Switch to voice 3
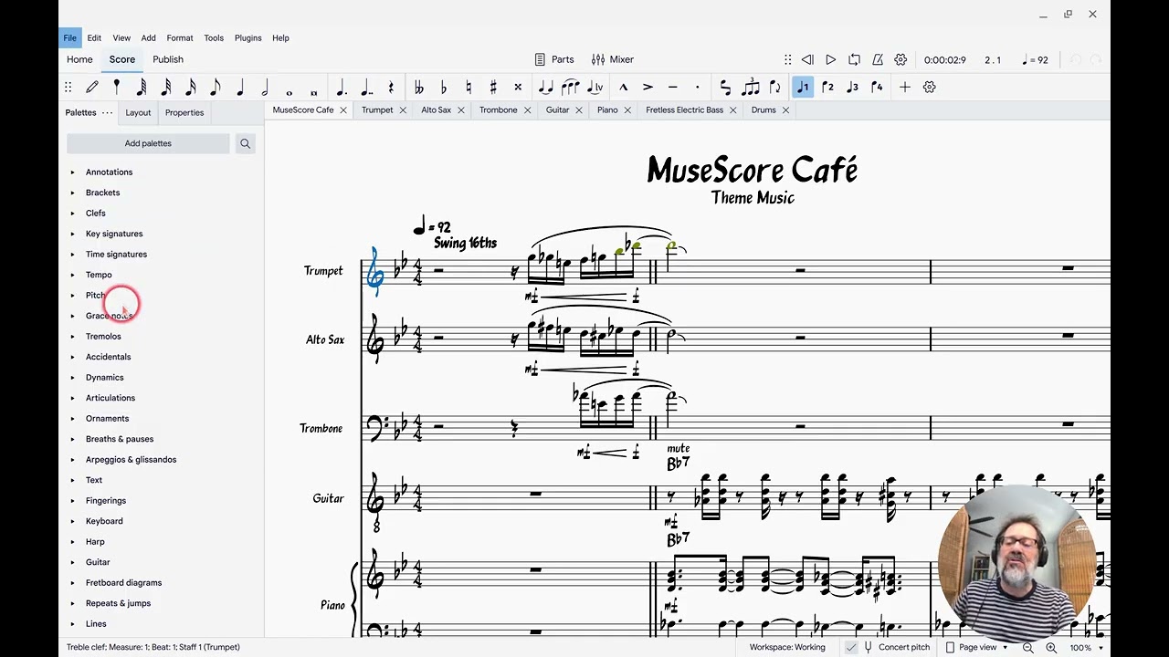The width and height of the screenshot is (1169, 657). point(852,87)
